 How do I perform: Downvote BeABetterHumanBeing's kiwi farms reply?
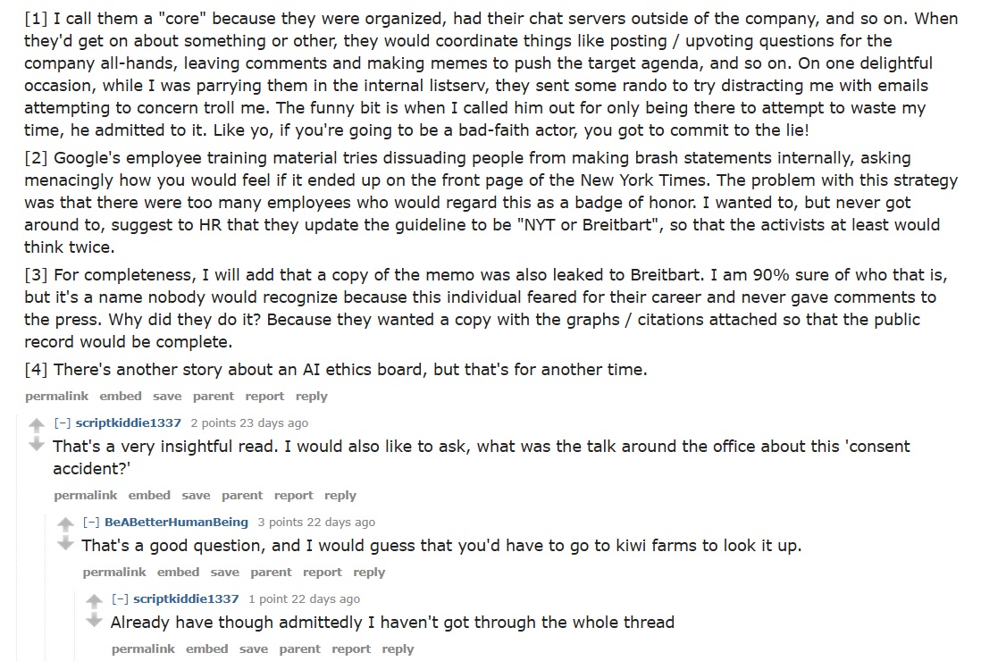pyautogui.click(x=65, y=543)
